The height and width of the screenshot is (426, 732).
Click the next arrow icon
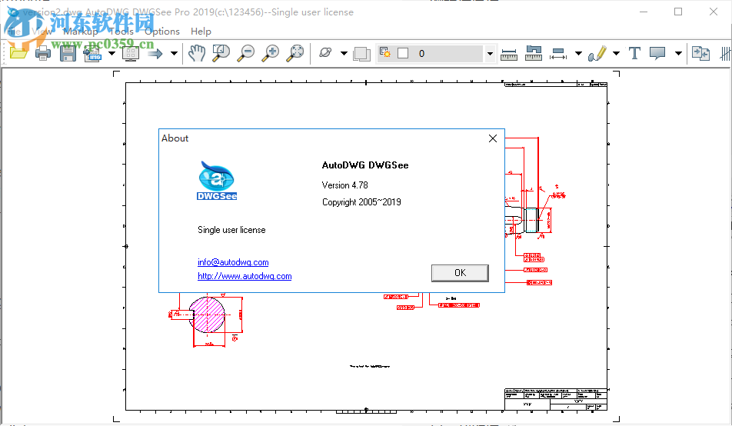pos(155,54)
